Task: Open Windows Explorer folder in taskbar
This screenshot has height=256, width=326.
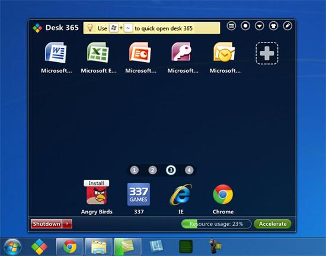Action: 99,247
